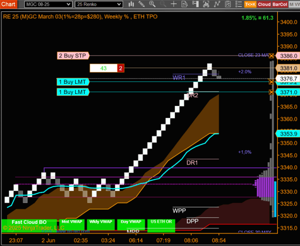Click the 08:54 time axis label
Viewport: 300px width, 246px height.
click(x=219, y=240)
